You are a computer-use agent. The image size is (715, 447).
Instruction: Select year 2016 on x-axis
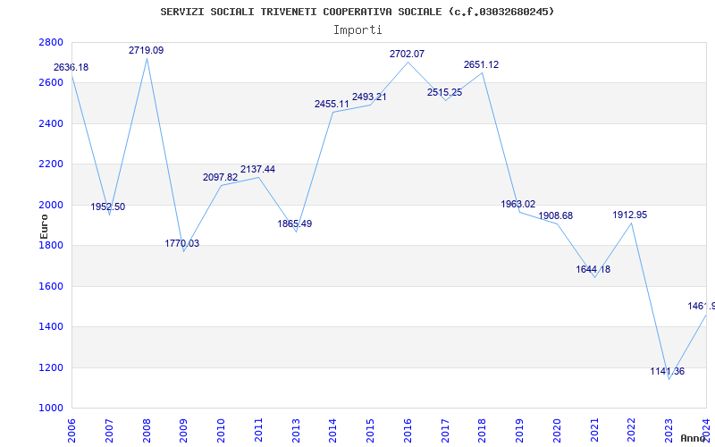[x=408, y=431]
